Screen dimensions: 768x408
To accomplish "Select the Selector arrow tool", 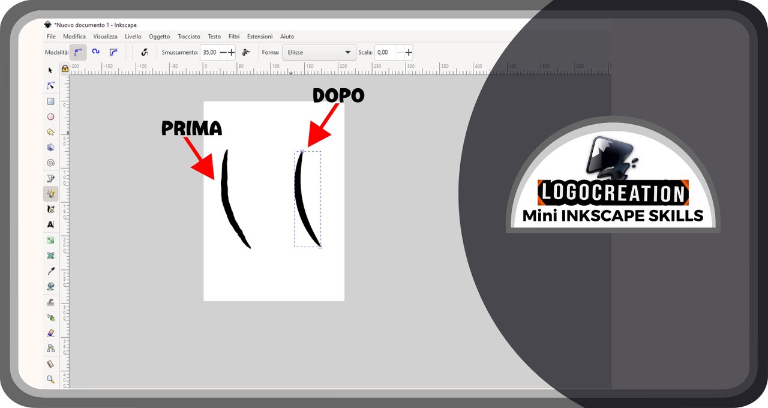I will click(50, 70).
